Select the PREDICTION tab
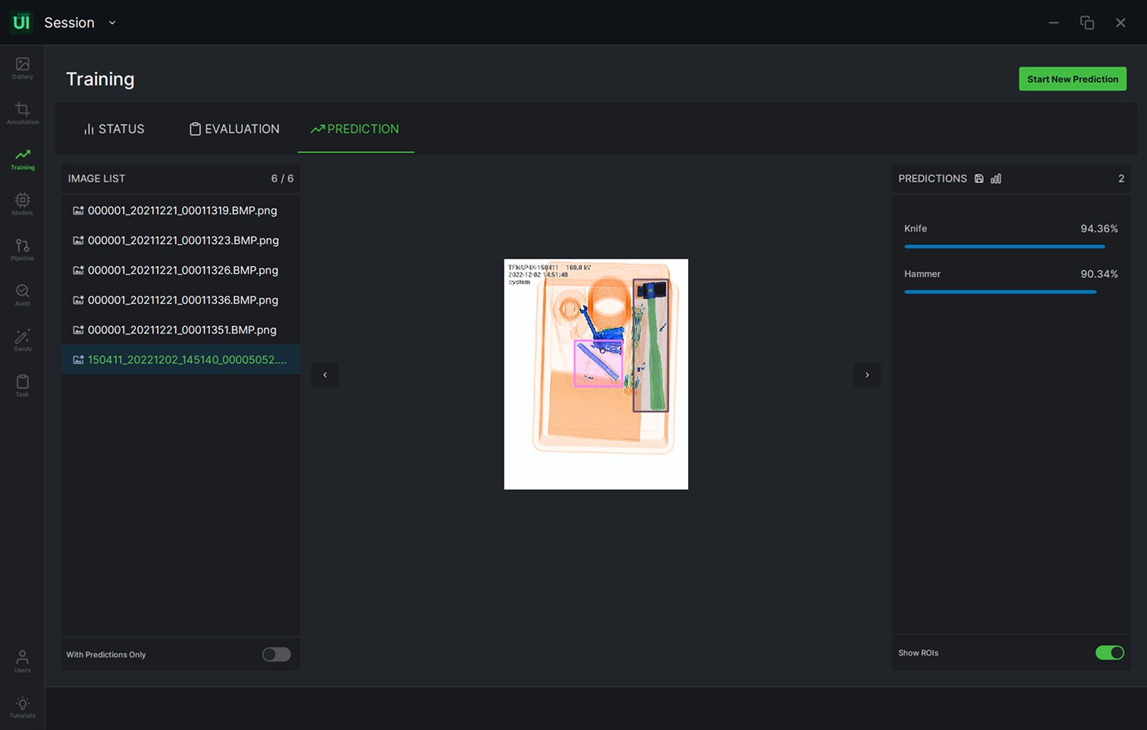The width and height of the screenshot is (1147, 730). [x=355, y=129]
